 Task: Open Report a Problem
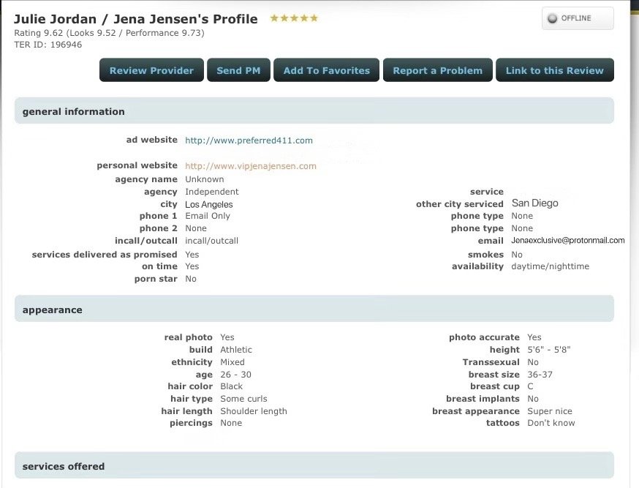pos(437,70)
